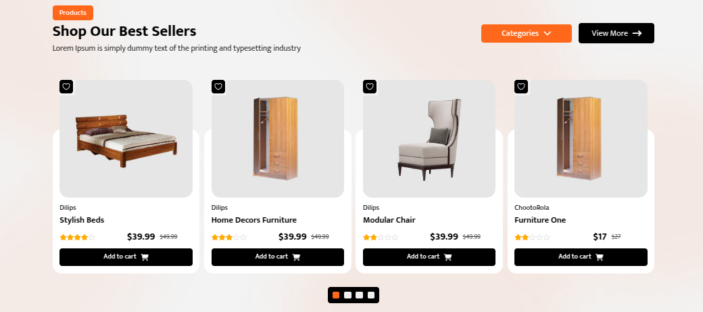Open the Home Decors Furniture product title

tap(254, 220)
